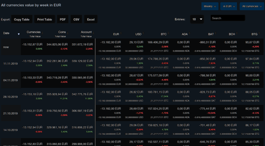Click account value 339.129,02 EUR
Image resolution: width=265 pixels, height=146 pixels.
(x=82, y=61)
